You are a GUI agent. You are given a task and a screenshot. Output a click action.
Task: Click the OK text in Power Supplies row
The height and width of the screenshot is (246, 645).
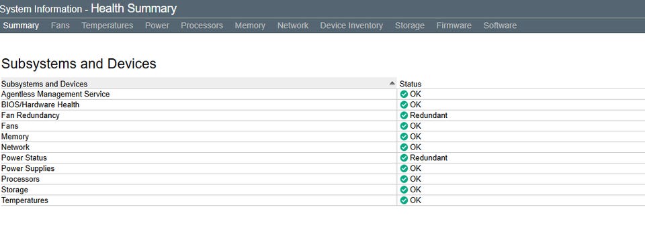tap(415, 168)
